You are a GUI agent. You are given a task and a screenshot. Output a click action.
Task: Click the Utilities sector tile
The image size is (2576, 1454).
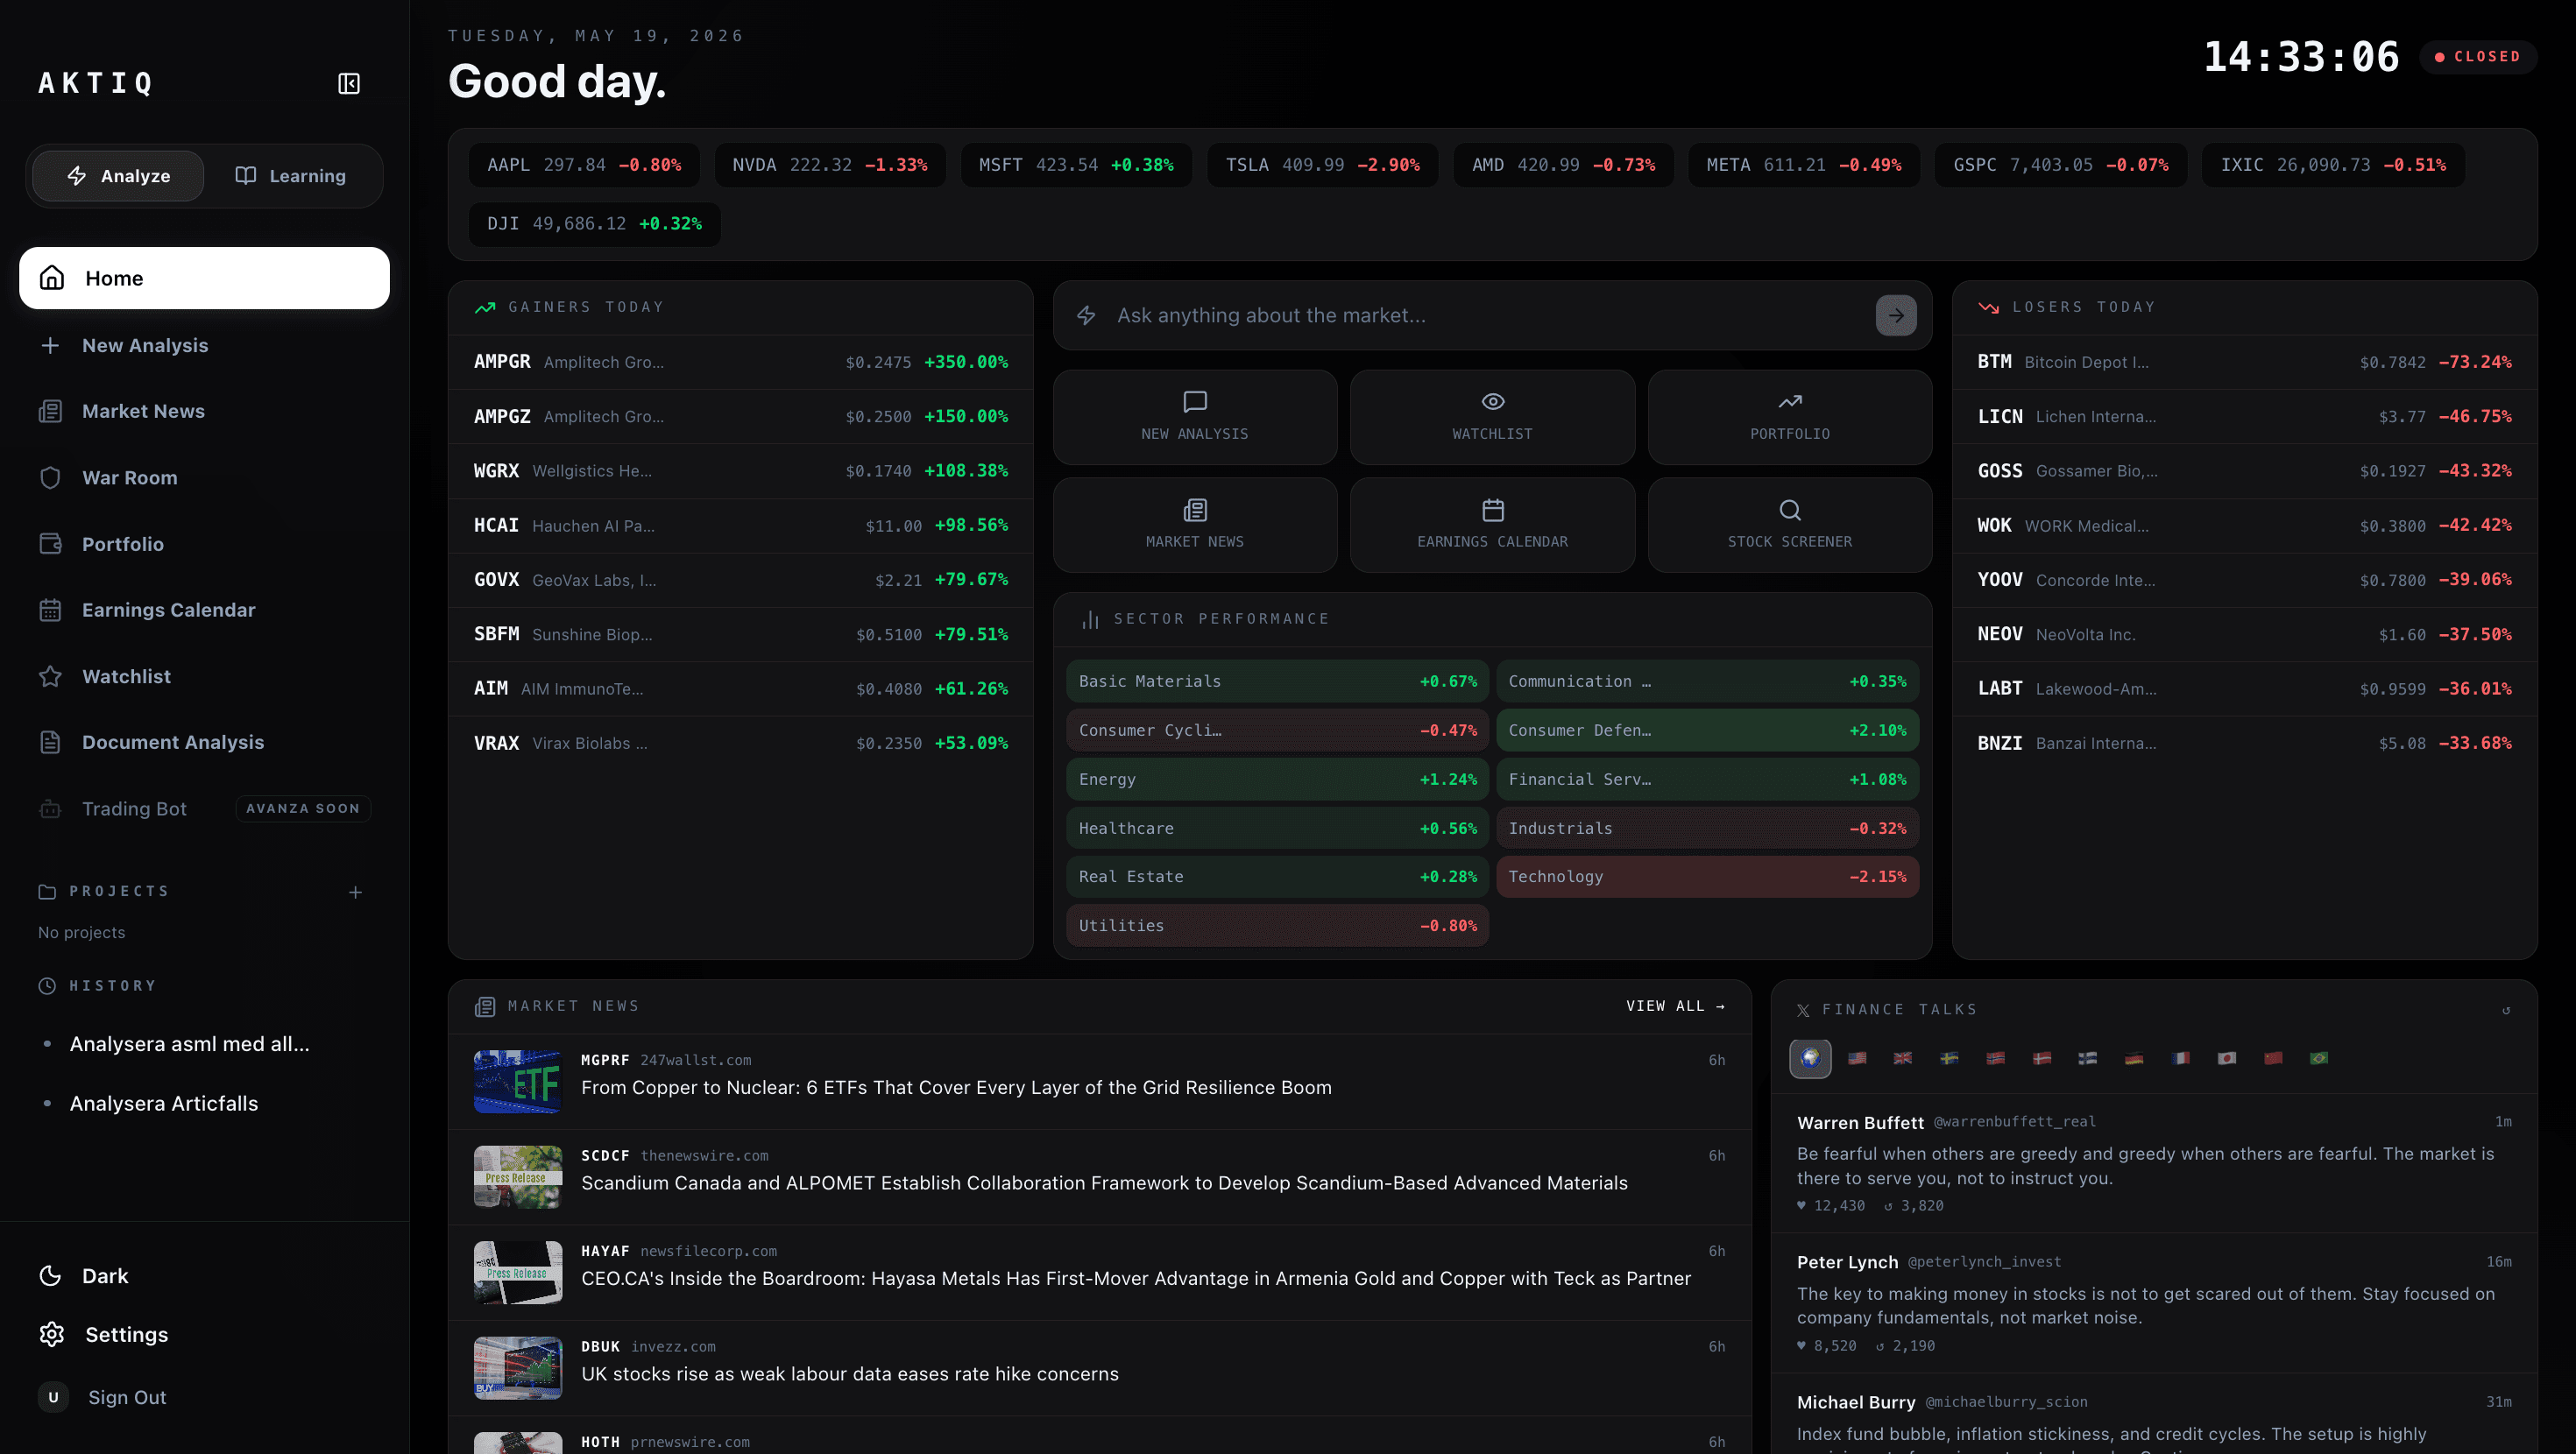pyautogui.click(x=1277, y=926)
